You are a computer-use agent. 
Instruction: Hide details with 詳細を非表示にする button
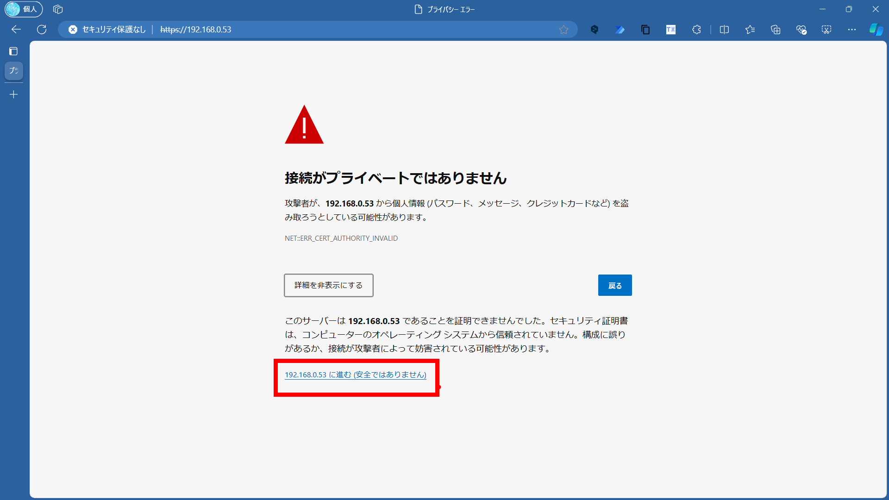pos(328,285)
